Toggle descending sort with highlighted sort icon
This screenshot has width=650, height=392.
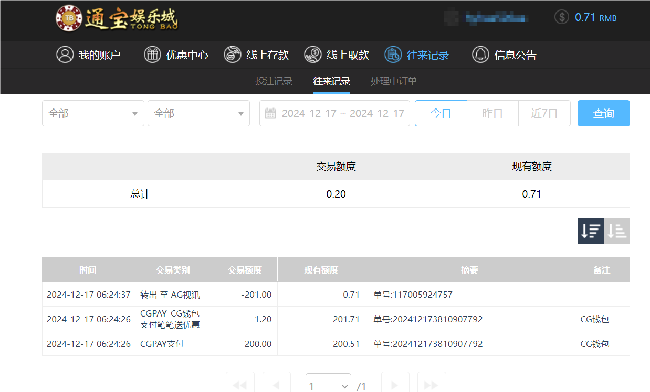[590, 231]
